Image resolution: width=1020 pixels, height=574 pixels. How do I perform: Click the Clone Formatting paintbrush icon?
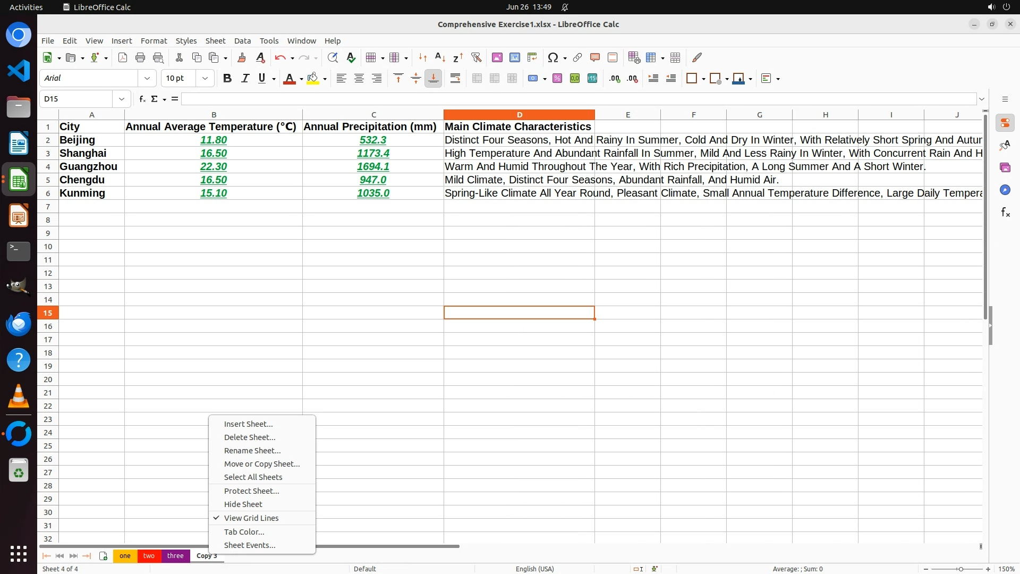coord(242,57)
